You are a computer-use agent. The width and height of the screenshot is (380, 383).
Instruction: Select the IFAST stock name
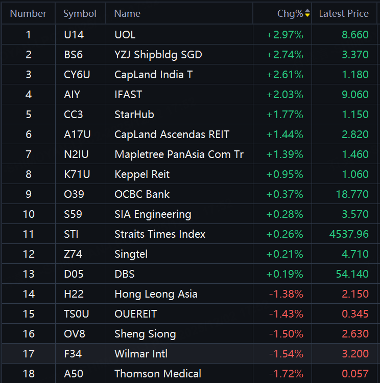click(128, 95)
